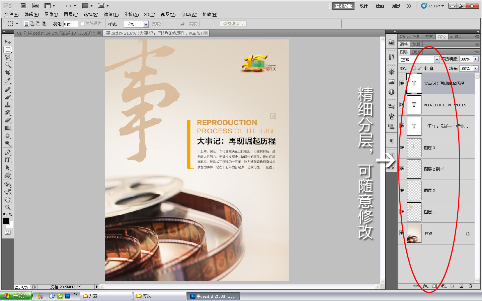Select the Eraser tool
This screenshot has width=482, height=301.
[x=8, y=120]
